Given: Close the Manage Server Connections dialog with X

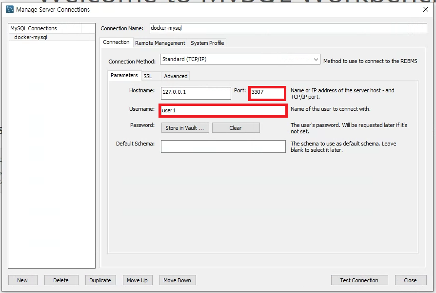Looking at the screenshot, I should (x=425, y=9).
